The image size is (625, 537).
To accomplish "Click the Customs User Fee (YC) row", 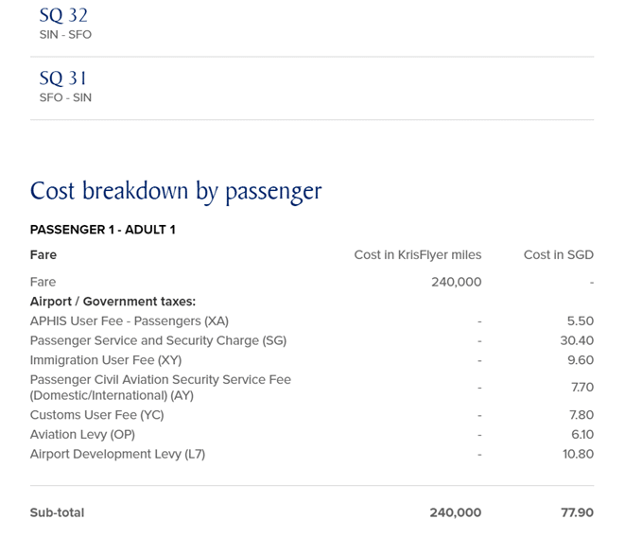I will (312, 415).
